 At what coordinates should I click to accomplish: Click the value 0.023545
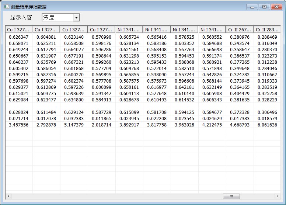pyautogui.click(x=184, y=119)
